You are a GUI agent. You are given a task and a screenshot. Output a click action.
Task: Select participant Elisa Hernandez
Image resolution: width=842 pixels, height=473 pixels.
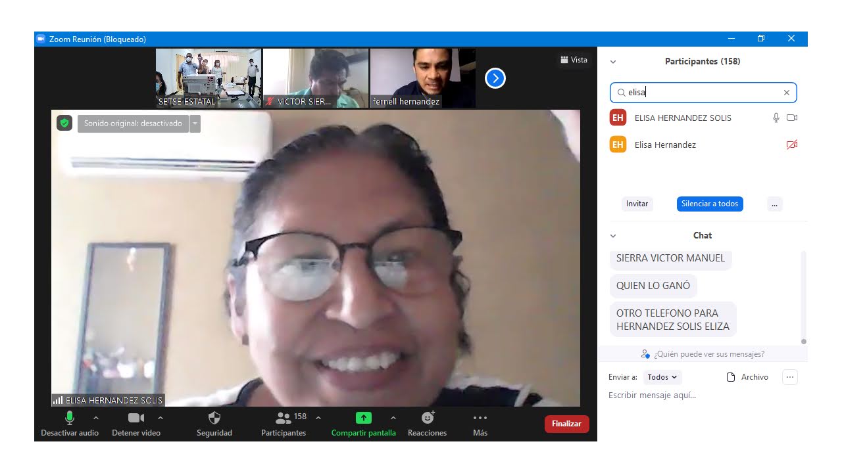click(703, 145)
